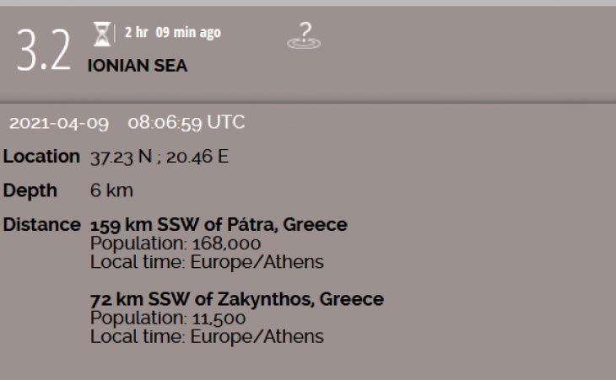Viewport: 616px width, 380px height.
Task: Click the IONIAN SEA region title
Action: 138,66
